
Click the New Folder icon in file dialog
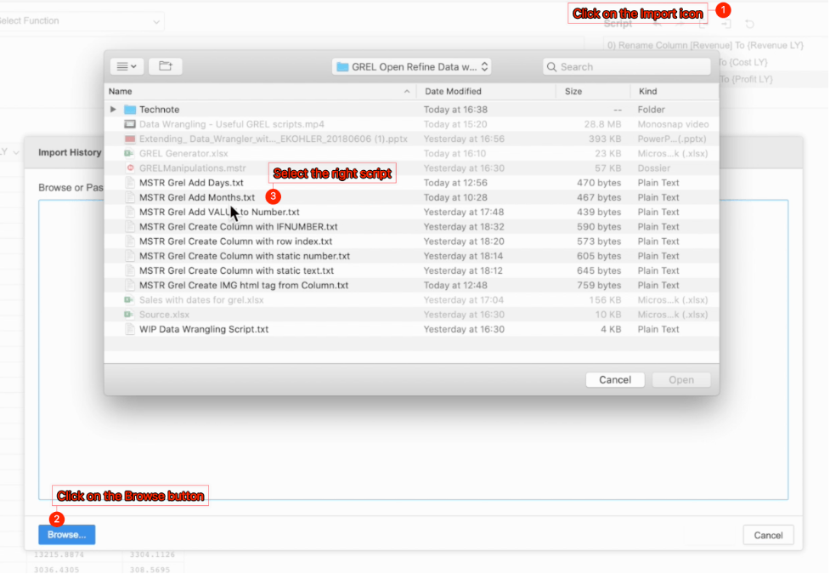click(x=165, y=66)
